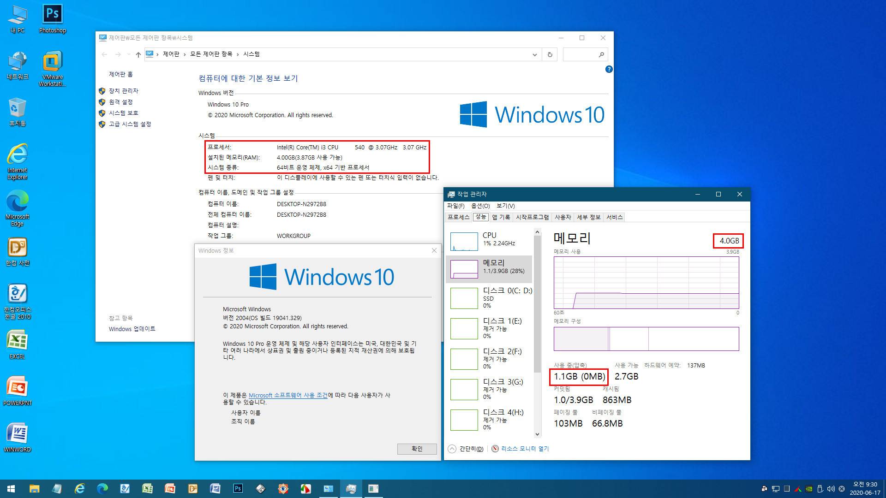This screenshot has height=498, width=886.
Task: Open the Windows Start menu
Action: (x=11, y=489)
